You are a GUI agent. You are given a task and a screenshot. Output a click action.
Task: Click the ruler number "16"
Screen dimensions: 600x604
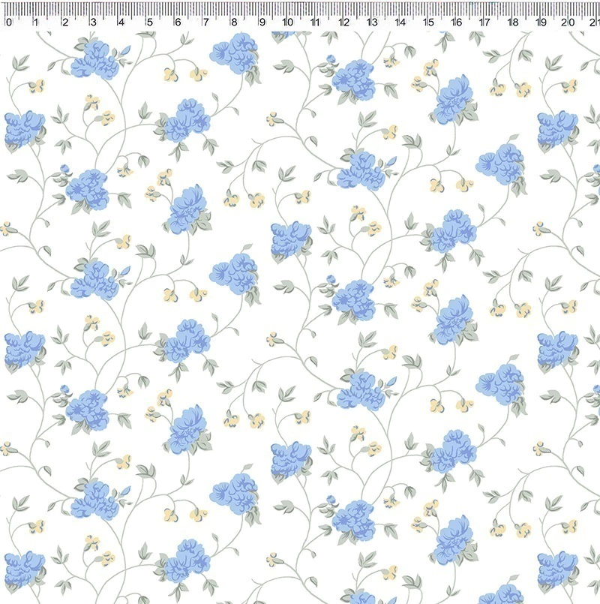coord(456,22)
